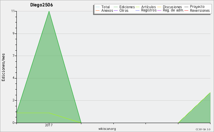Click the Anexos legend label
Viewport: 214px width, 132px height.
(x=107, y=10)
